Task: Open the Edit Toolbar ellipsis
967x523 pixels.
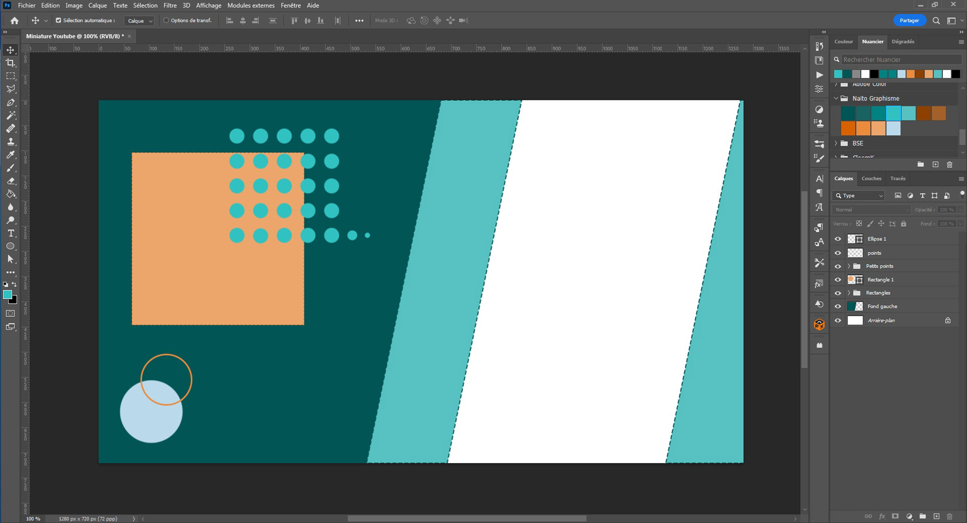Action: point(11,273)
